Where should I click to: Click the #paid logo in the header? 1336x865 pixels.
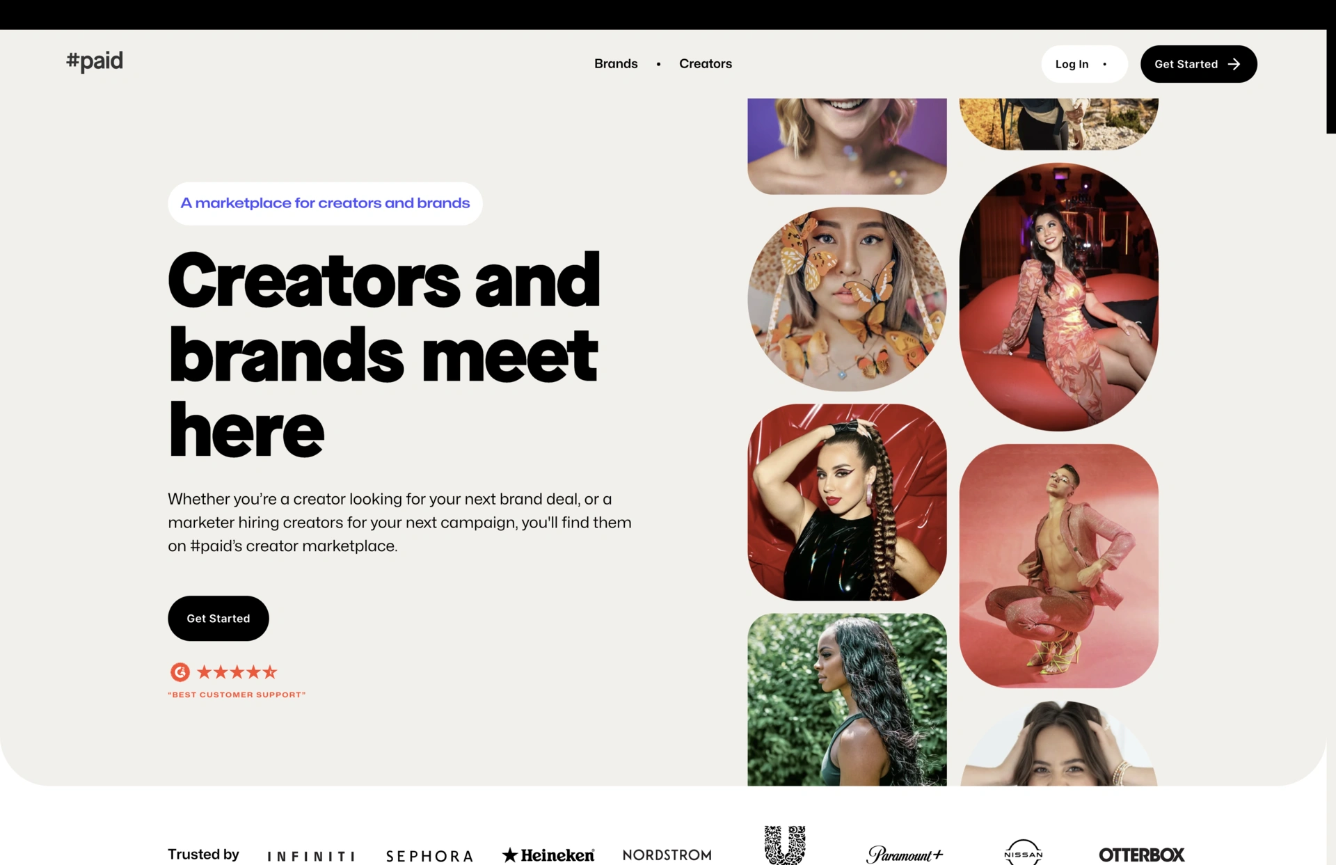coord(95,62)
